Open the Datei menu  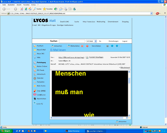pyautogui.click(x=4, y=5)
